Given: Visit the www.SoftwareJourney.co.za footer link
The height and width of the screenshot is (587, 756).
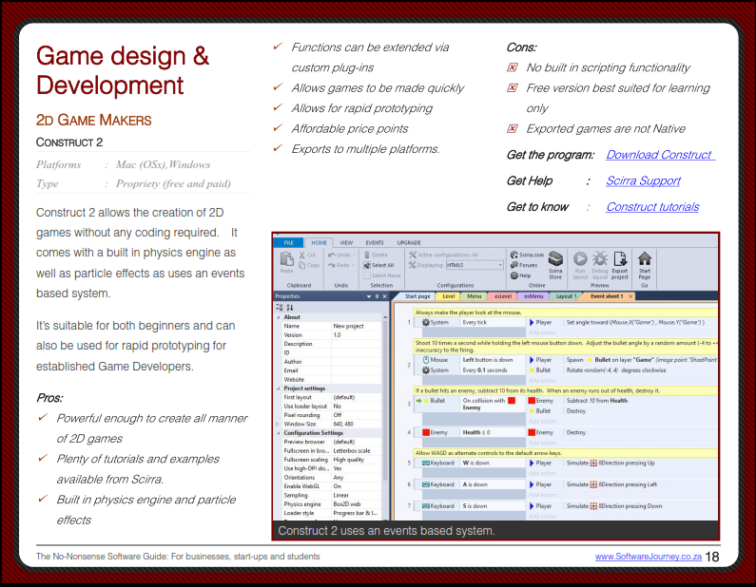Looking at the screenshot, I should point(648,557).
